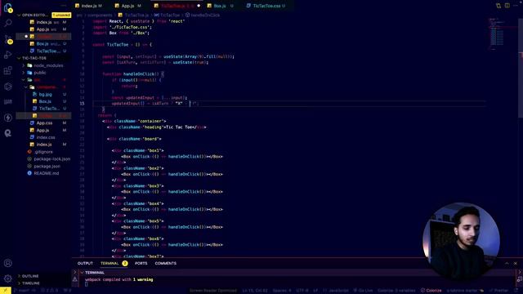Click the bottom R-shaped activity bar icon
The height and width of the screenshot is (294, 523).
point(8,133)
